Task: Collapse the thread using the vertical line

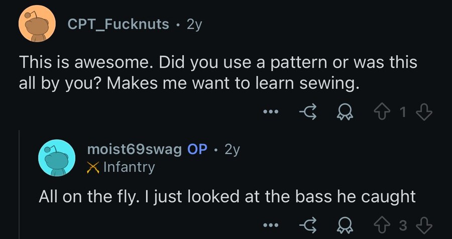Action: tap(19, 184)
